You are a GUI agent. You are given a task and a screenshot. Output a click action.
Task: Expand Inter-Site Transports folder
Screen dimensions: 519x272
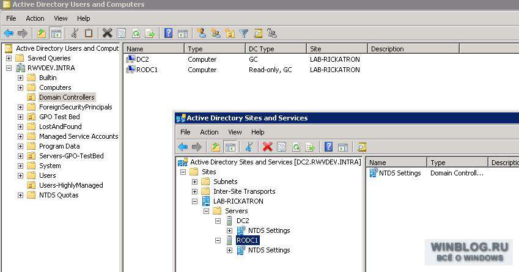(194, 191)
